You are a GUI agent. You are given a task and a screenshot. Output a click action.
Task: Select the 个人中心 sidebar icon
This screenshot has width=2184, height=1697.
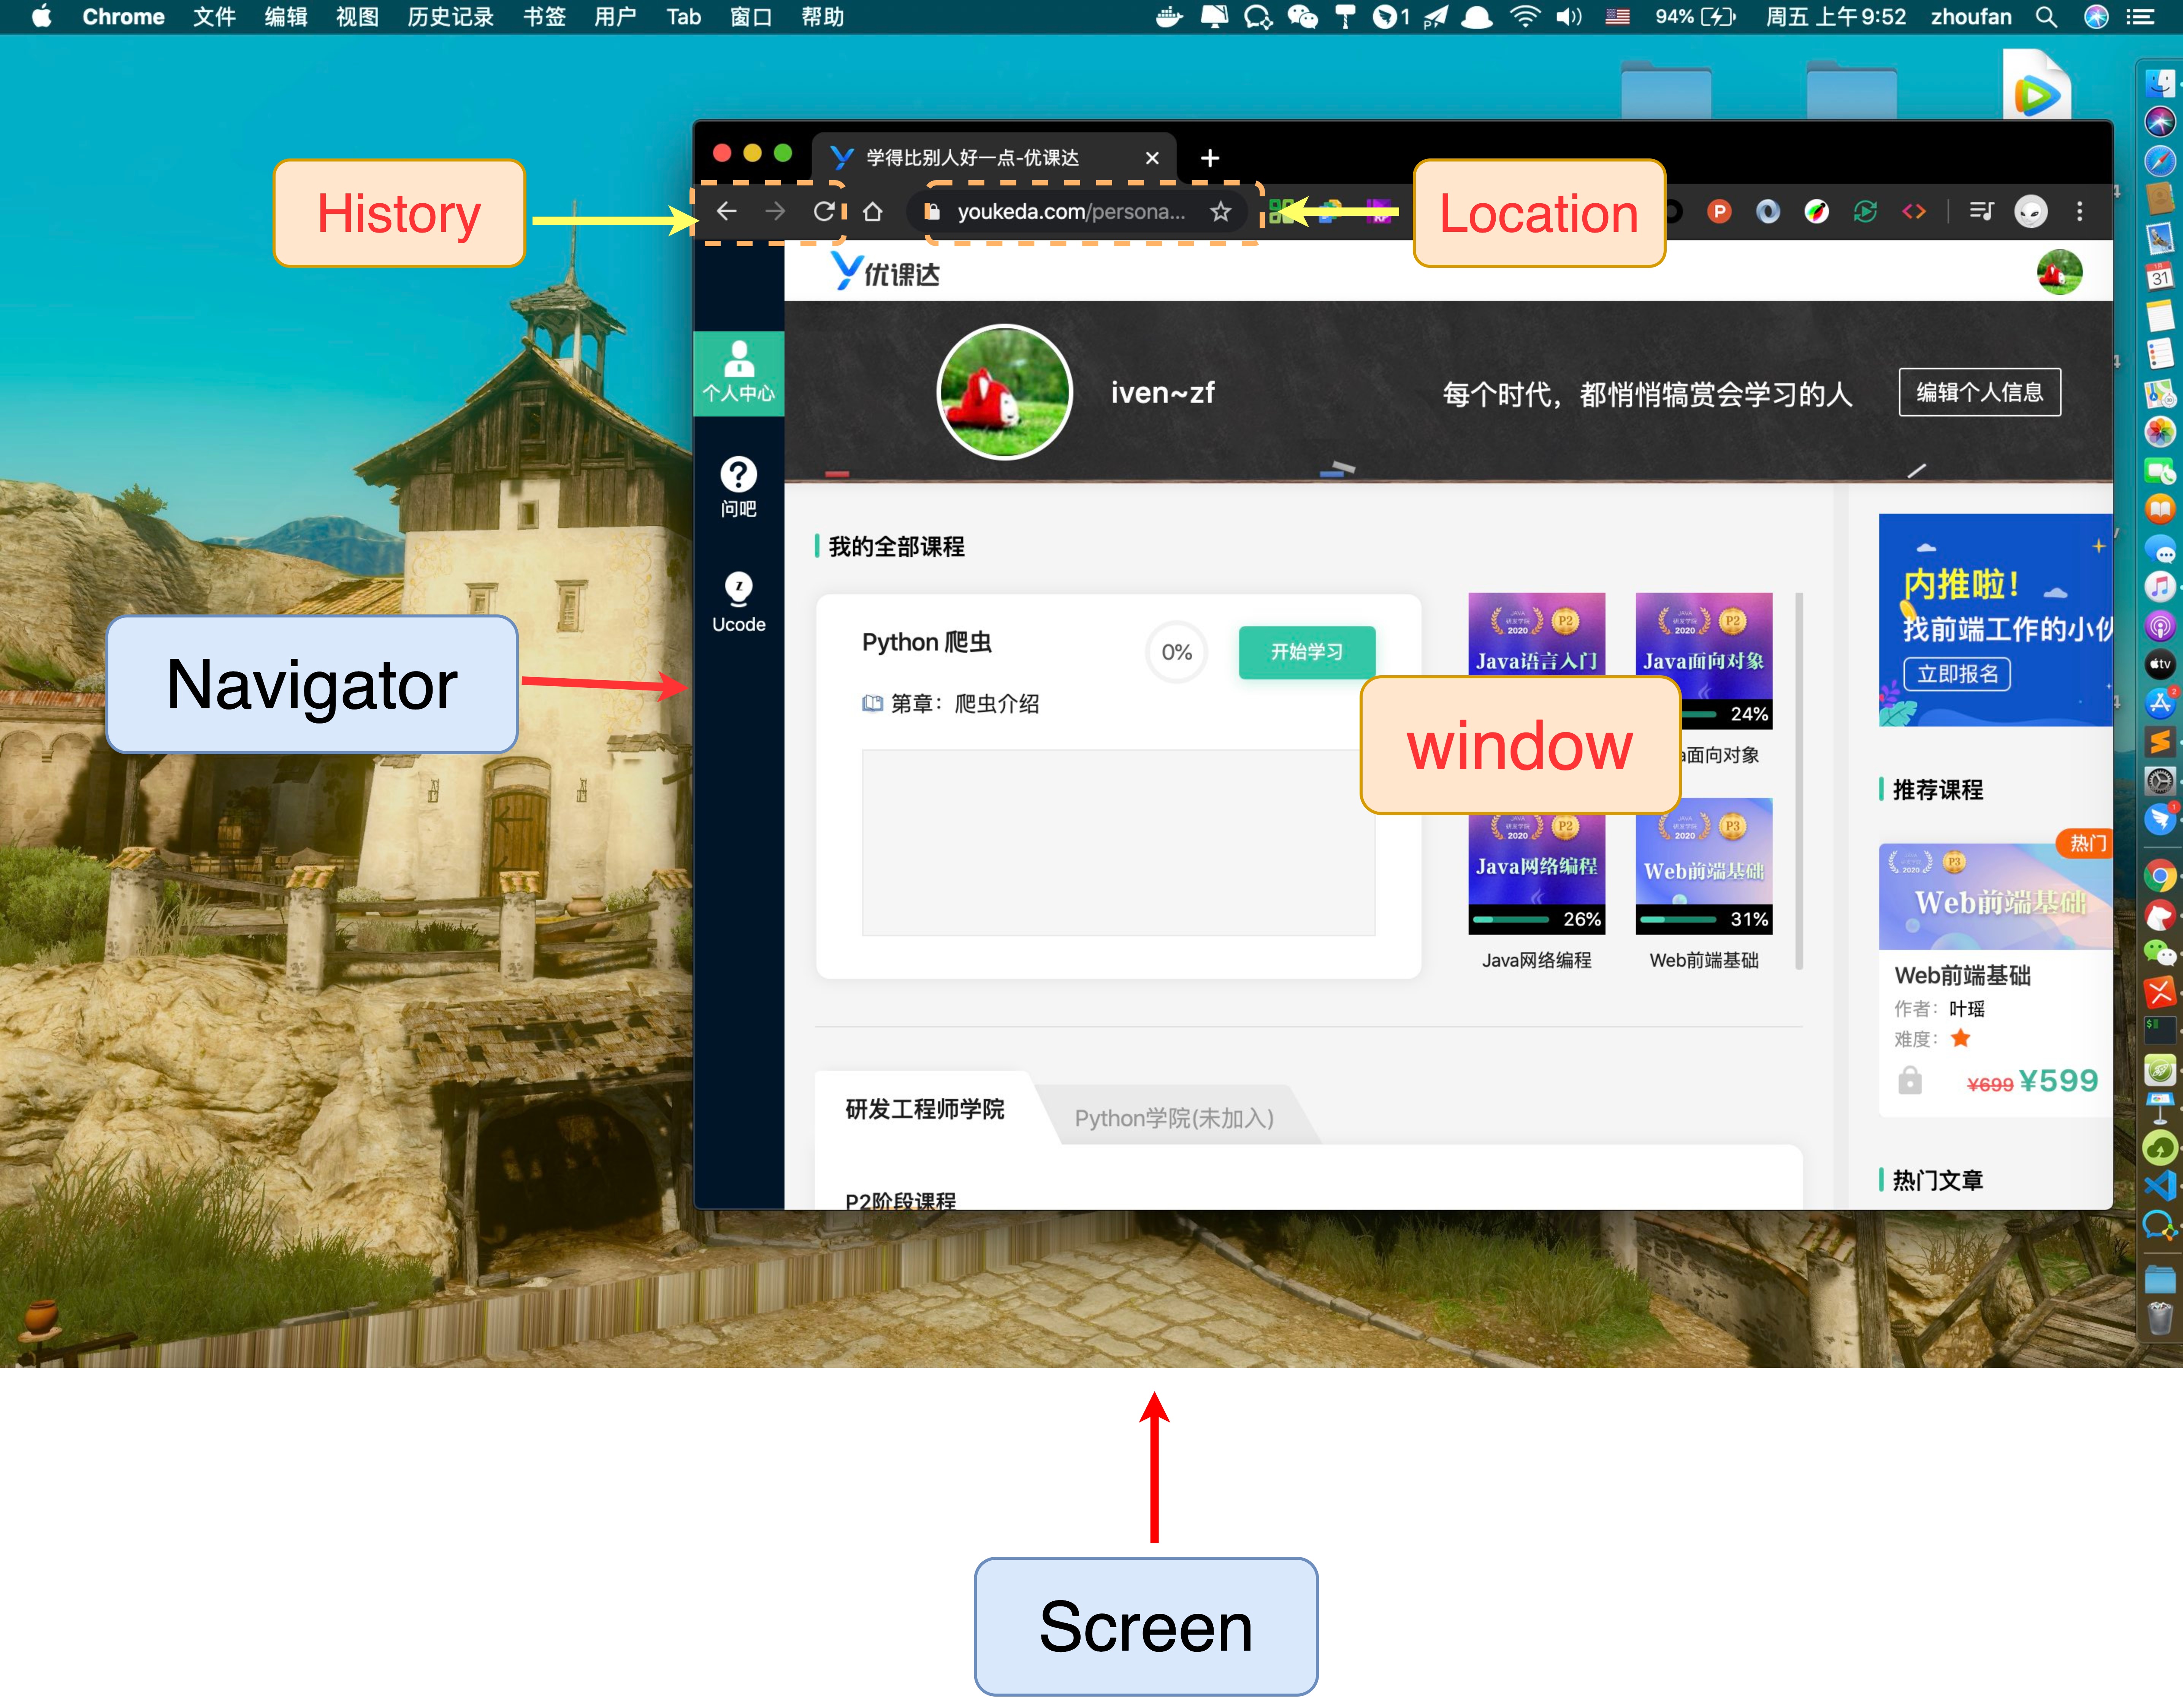(738, 371)
